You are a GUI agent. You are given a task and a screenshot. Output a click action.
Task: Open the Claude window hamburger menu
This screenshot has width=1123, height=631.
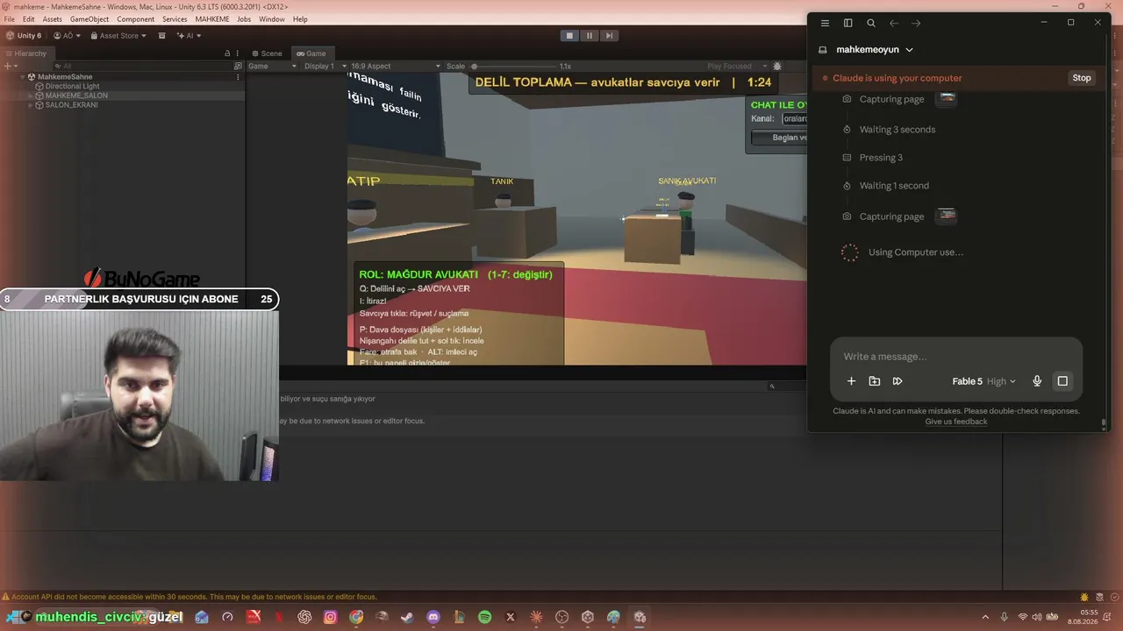(825, 23)
